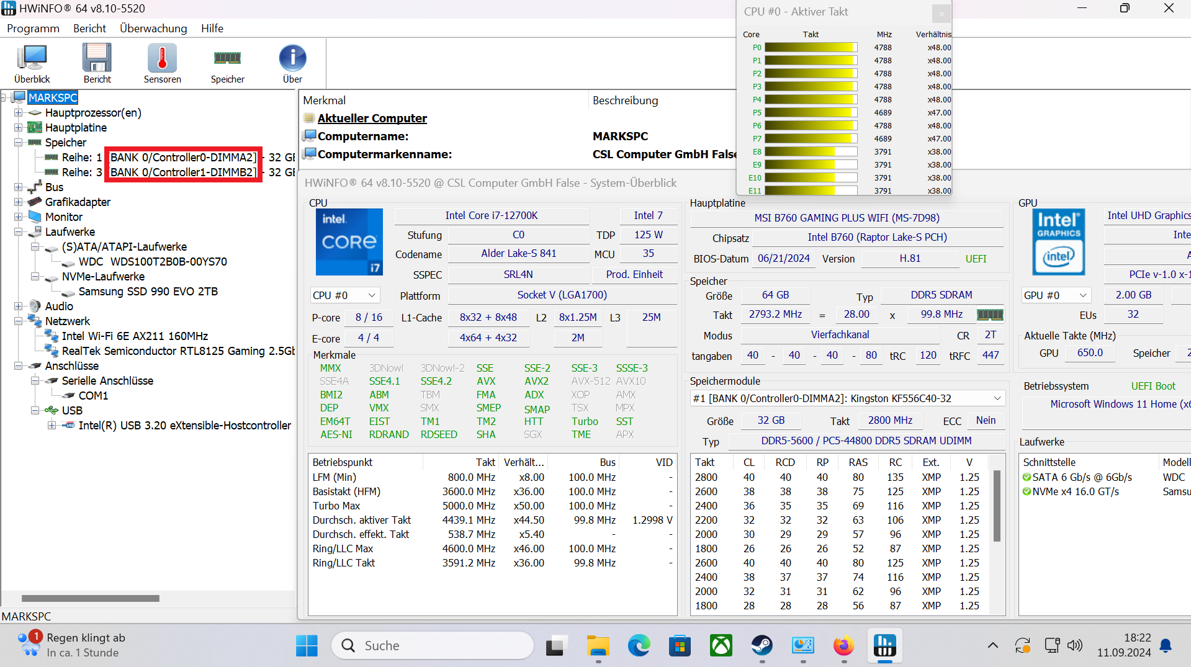Select WDC WDS100T2B0B-00YS70 drive item
The height and width of the screenshot is (667, 1191).
[153, 262]
